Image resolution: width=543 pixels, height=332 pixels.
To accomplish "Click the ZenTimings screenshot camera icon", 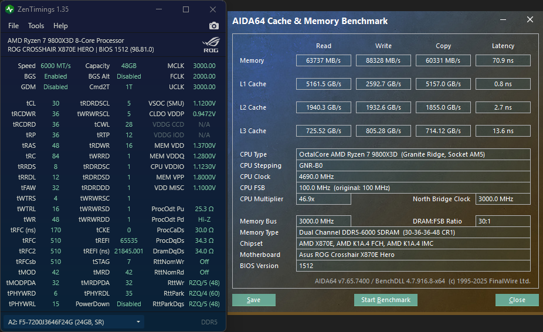I will [x=213, y=26].
